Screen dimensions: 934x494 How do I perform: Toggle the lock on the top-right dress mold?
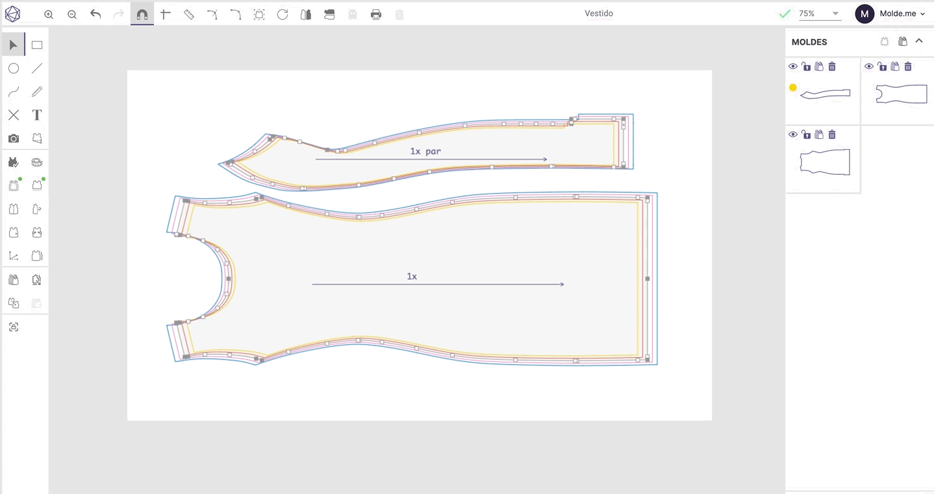[x=882, y=67]
